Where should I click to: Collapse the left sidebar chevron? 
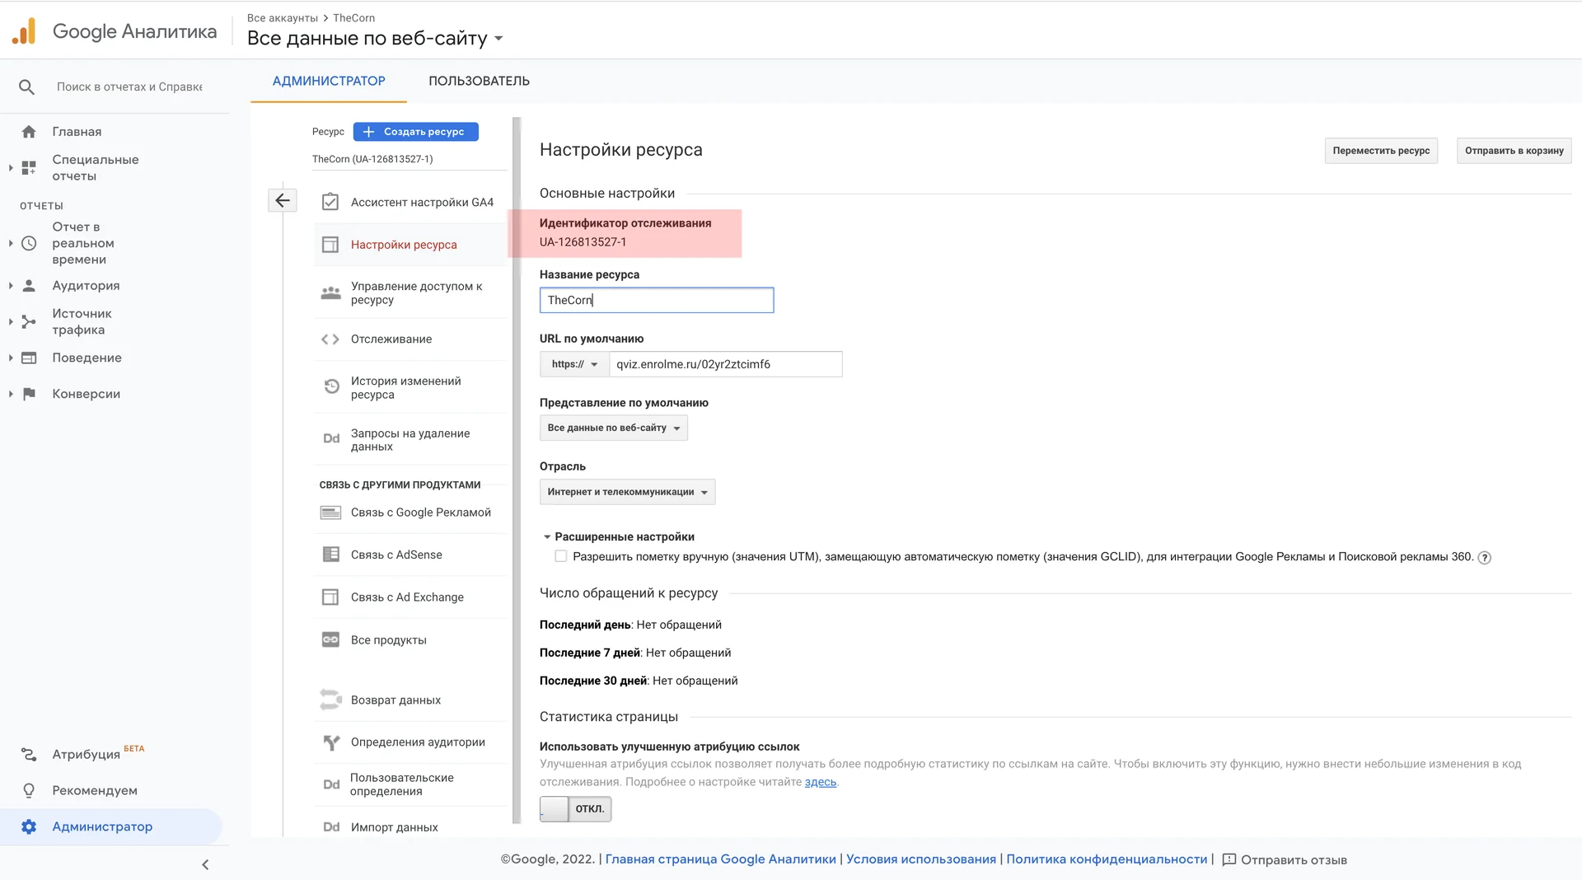tap(205, 864)
